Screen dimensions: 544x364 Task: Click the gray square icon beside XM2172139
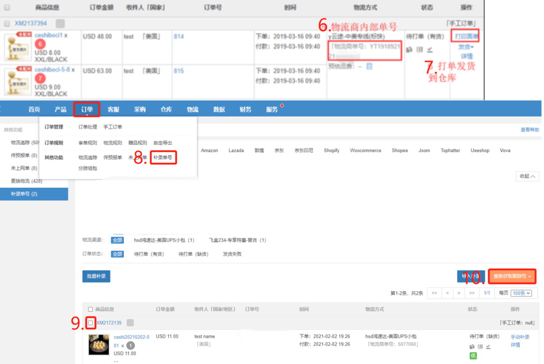pos(130,323)
